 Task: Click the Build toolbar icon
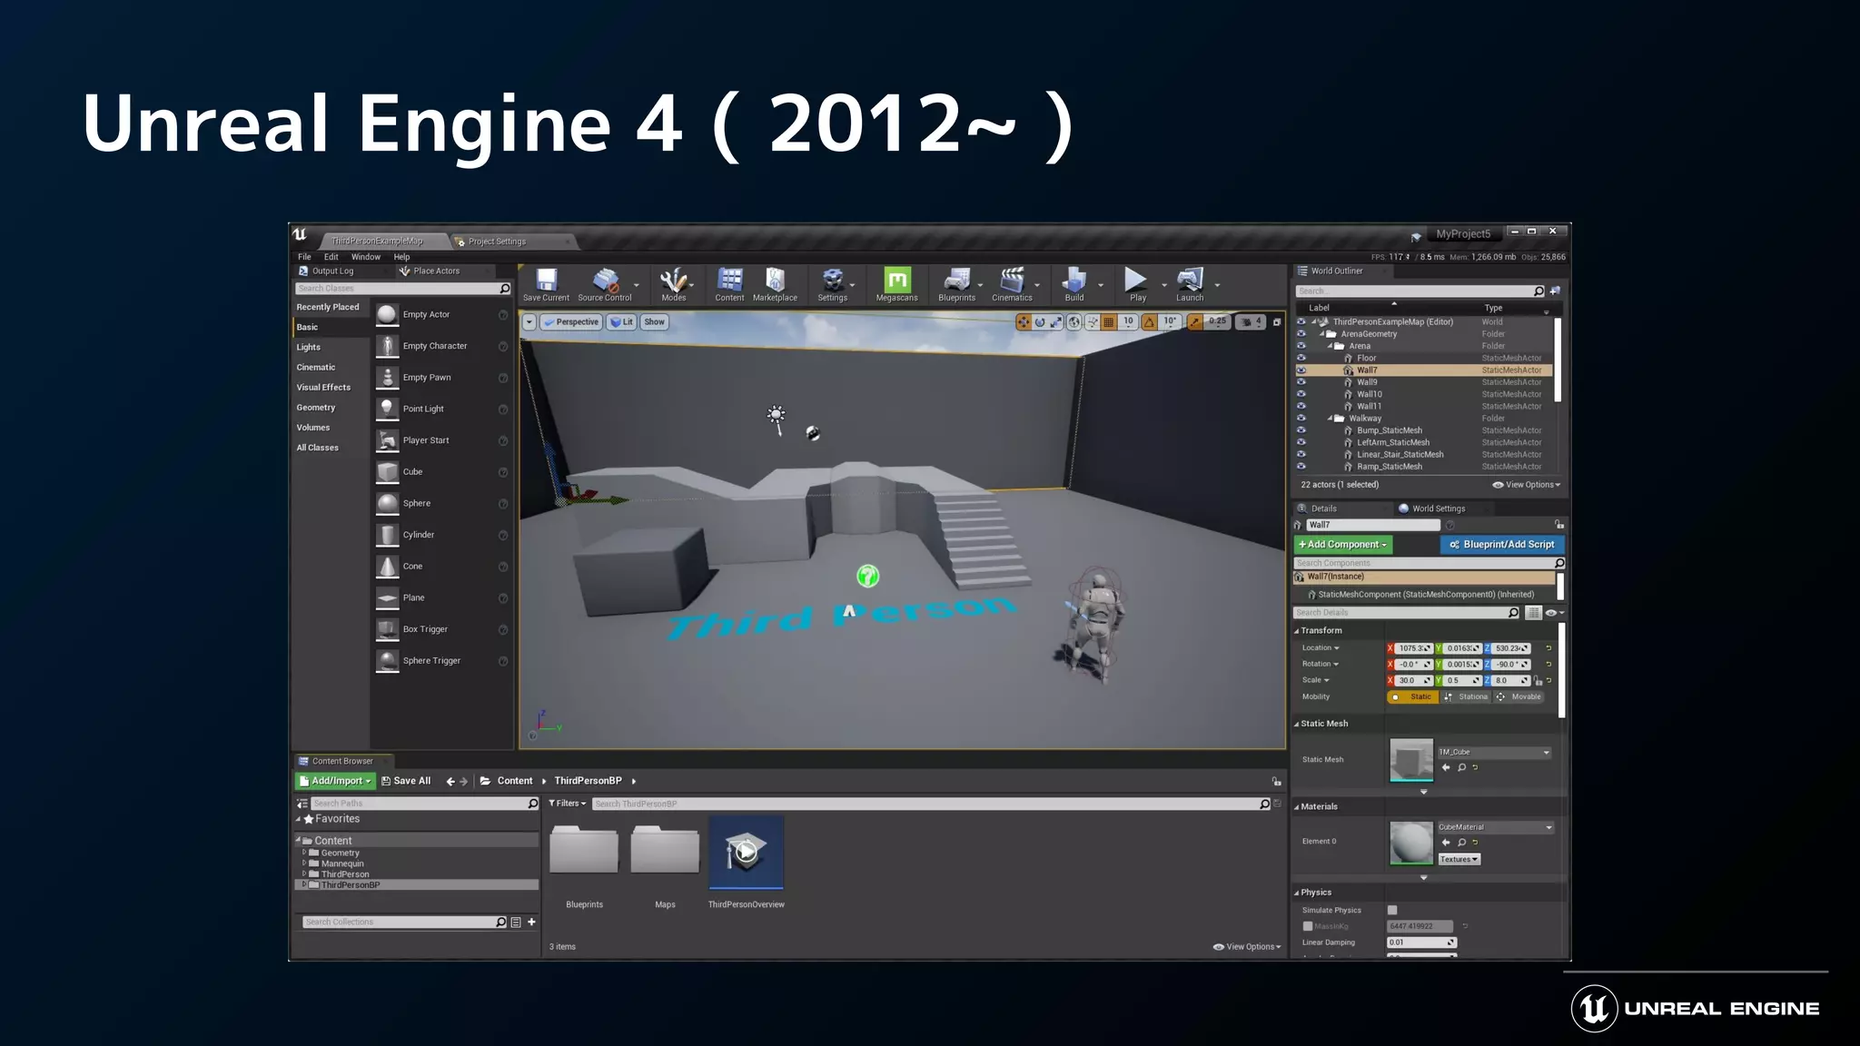(1073, 284)
